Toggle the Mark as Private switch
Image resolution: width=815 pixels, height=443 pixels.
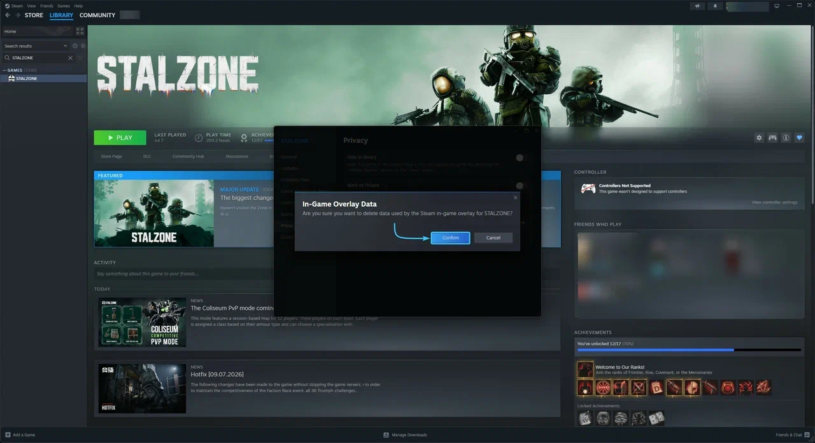pyautogui.click(x=521, y=185)
